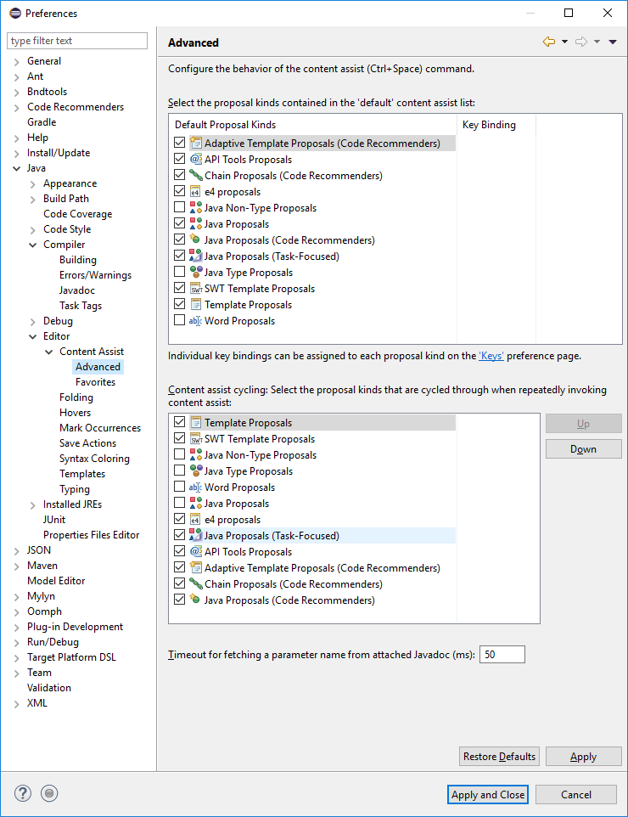
Task: Click the Adaptive Template Proposals icon in default list
Action: (195, 143)
